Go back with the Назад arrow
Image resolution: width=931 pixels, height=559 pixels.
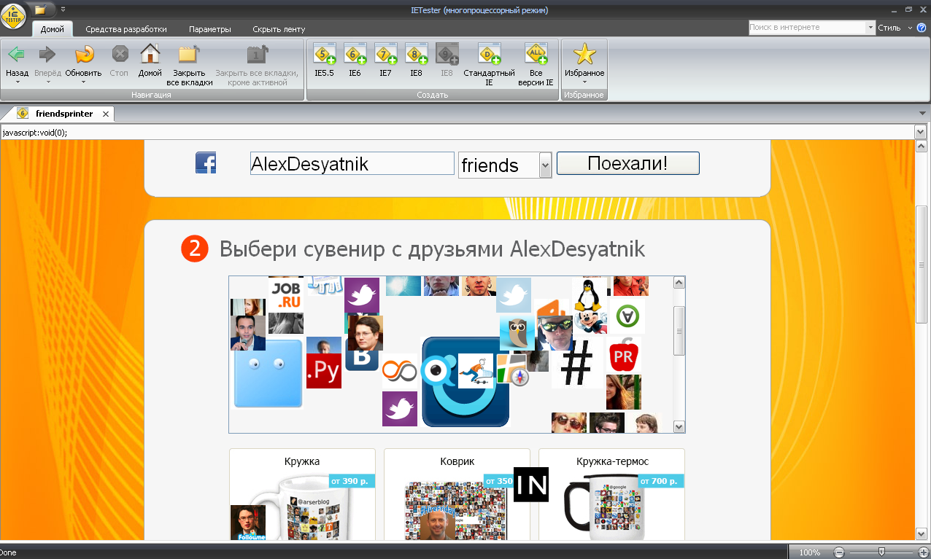pos(17,54)
